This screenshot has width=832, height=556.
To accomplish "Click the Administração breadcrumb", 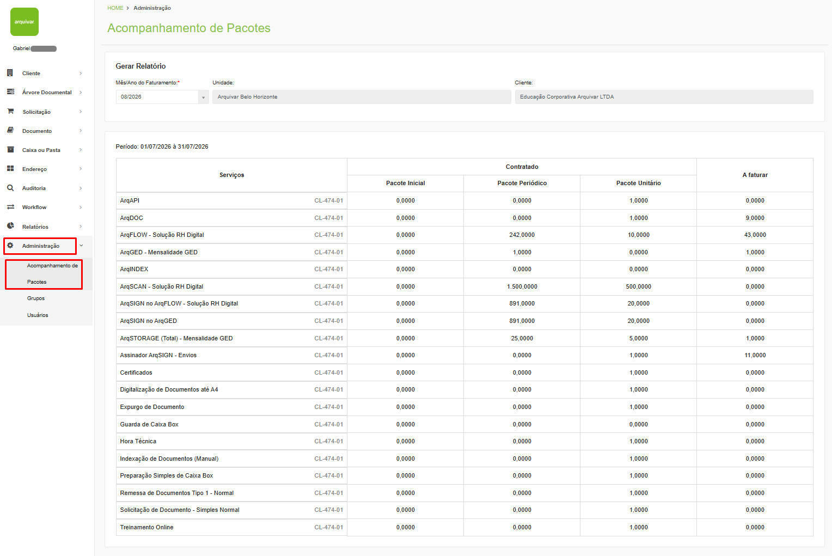I will click(152, 8).
